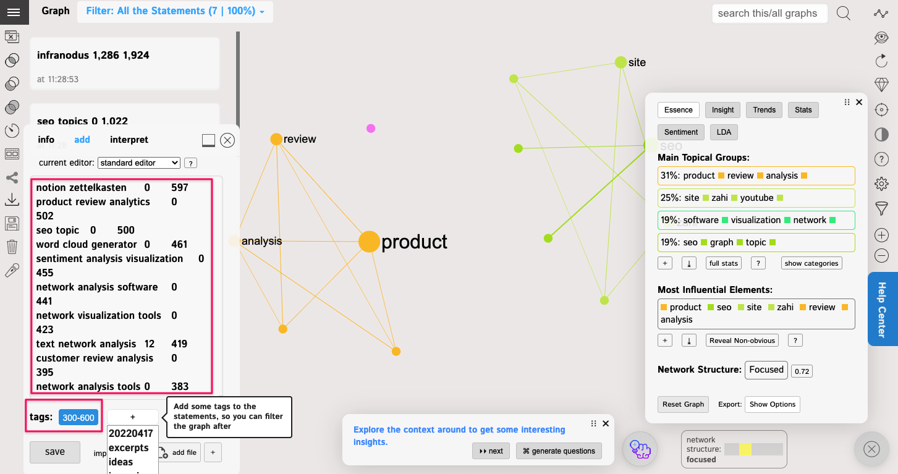Open the standard editor dropdown
898x474 pixels.
[139, 163]
